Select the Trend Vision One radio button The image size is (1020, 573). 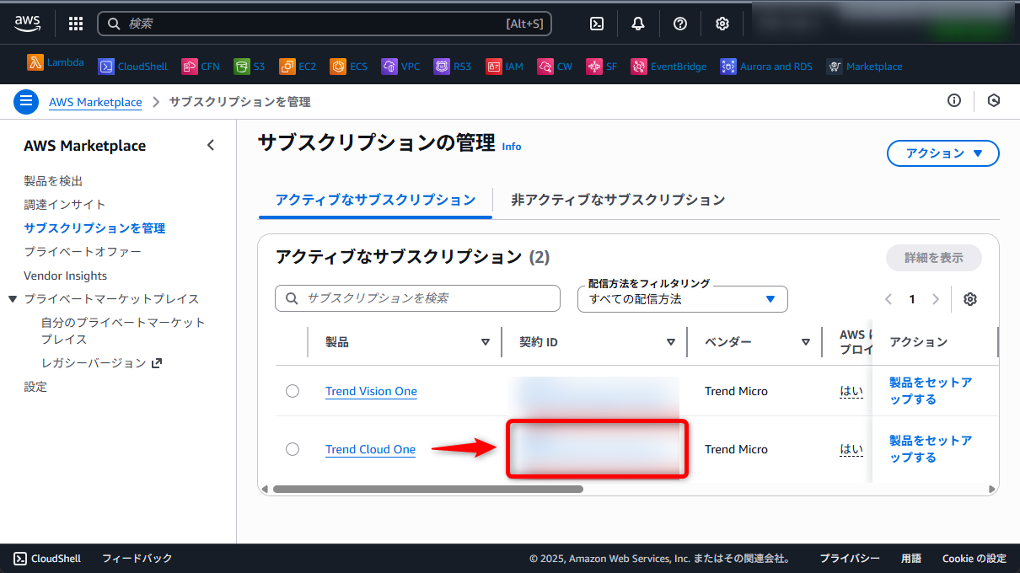point(293,391)
